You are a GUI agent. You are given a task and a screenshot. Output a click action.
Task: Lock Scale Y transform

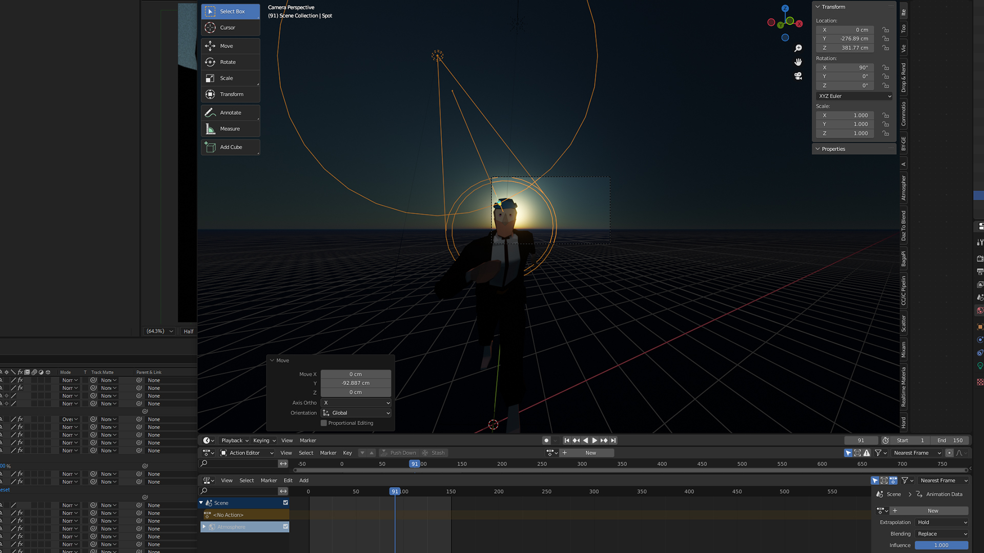click(886, 124)
